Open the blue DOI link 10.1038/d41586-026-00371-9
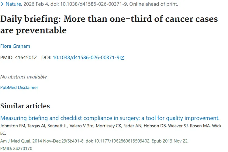Screen dimensions: 228x152 point(86,57)
